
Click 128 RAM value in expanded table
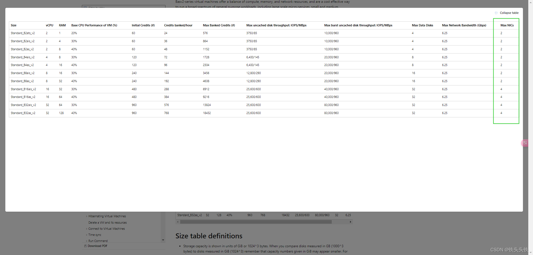61,113
